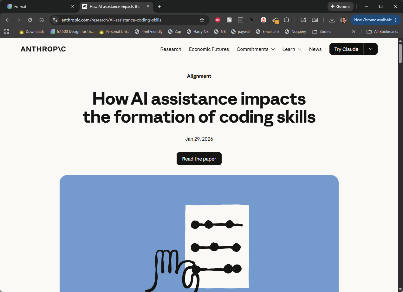Expand the Learn navigation dropdown
Image resolution: width=403 pixels, height=292 pixels.
click(292, 49)
